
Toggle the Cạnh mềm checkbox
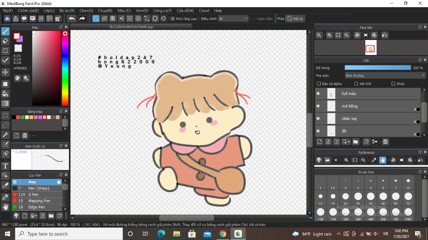[x=254, y=19]
